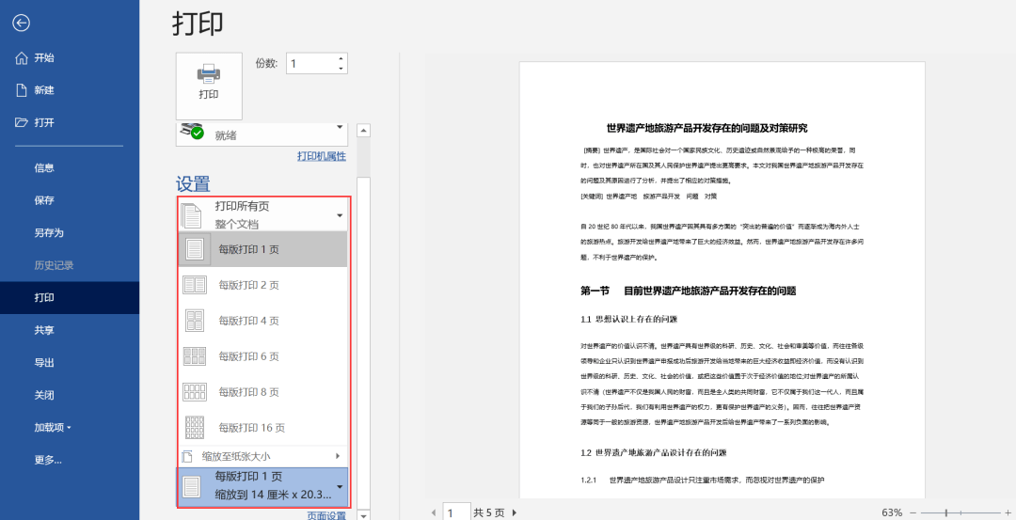1016x520 pixels.
Task: Click the page number input field
Action: click(456, 512)
